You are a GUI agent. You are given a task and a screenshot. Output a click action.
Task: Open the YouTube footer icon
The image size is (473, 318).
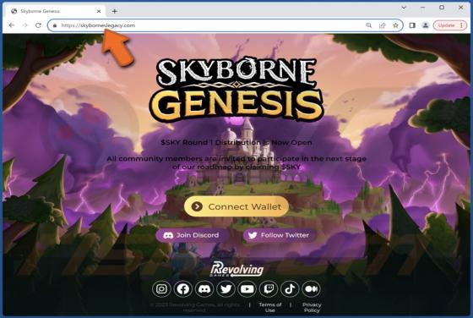tap(247, 289)
